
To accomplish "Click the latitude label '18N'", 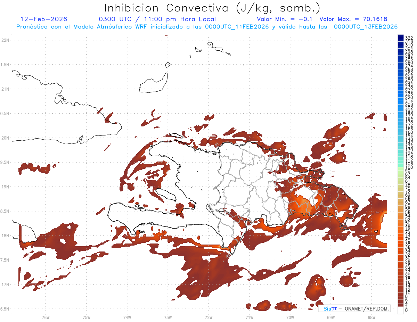I will (6, 236).
